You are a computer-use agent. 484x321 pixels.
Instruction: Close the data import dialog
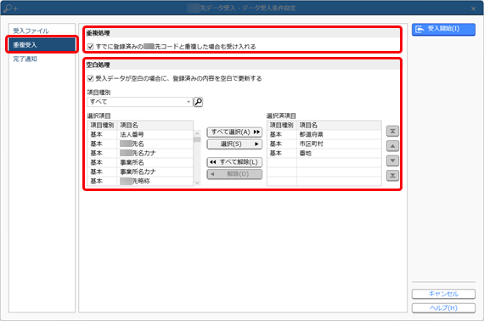[x=473, y=8]
